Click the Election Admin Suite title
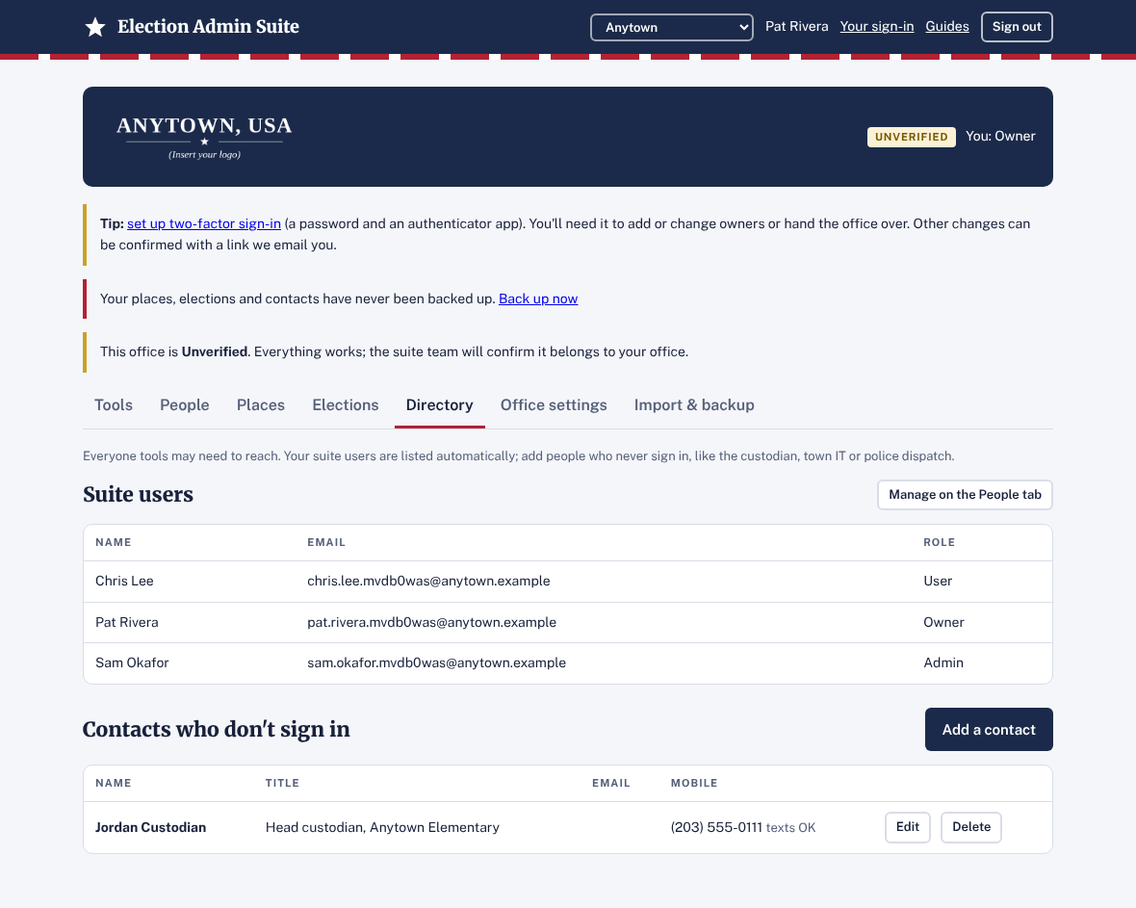The width and height of the screenshot is (1136, 908). [x=208, y=27]
